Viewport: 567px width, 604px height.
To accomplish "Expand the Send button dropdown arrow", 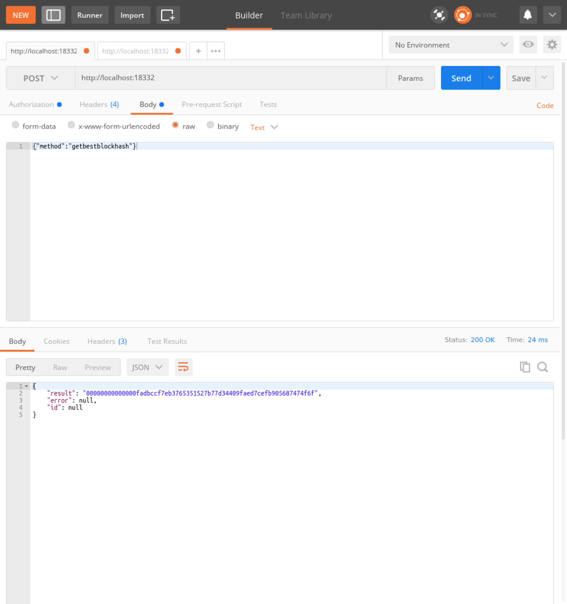I will 491,77.
